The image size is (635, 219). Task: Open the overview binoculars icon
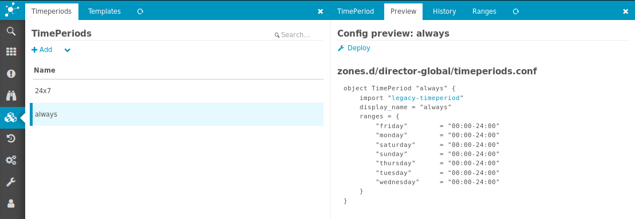click(11, 95)
